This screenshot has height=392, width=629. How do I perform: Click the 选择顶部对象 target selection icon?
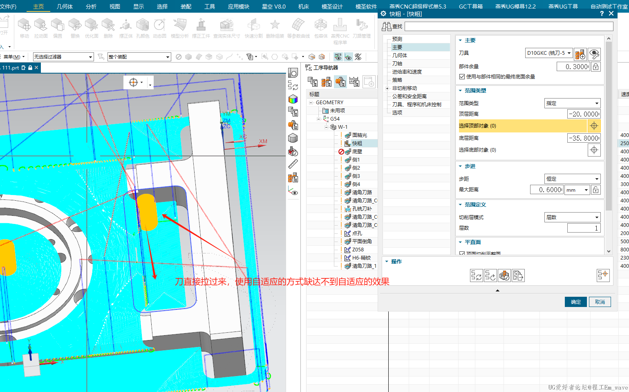594,126
